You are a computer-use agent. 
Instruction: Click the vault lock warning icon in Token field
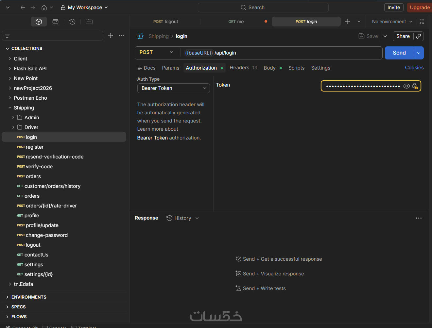(415, 86)
